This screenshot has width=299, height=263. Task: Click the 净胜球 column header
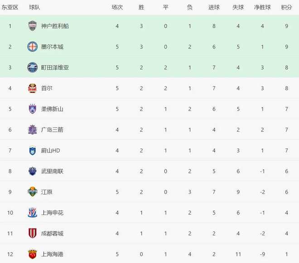262,7
